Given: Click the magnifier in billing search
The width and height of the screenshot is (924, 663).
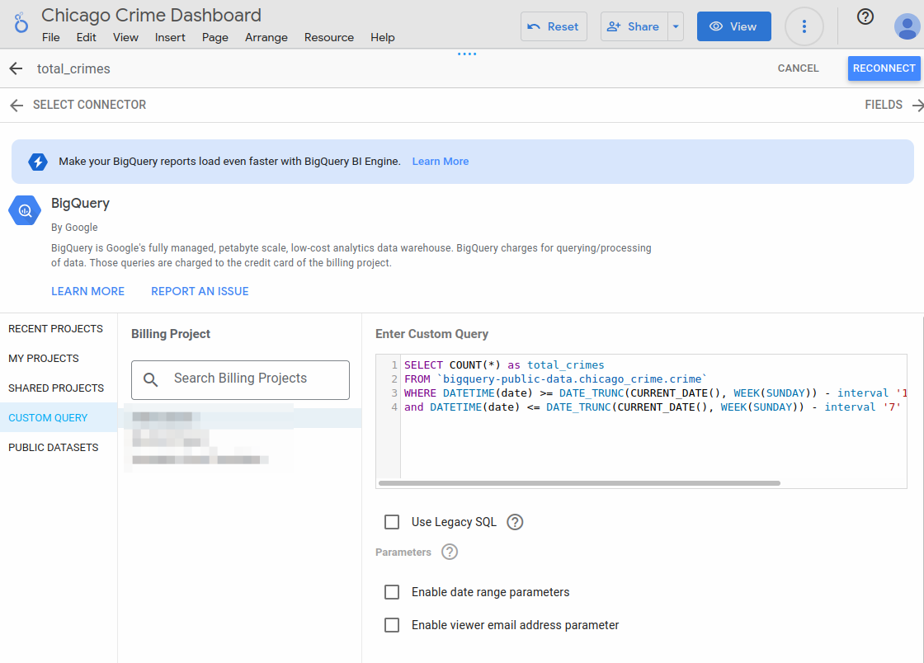Looking at the screenshot, I should (151, 380).
